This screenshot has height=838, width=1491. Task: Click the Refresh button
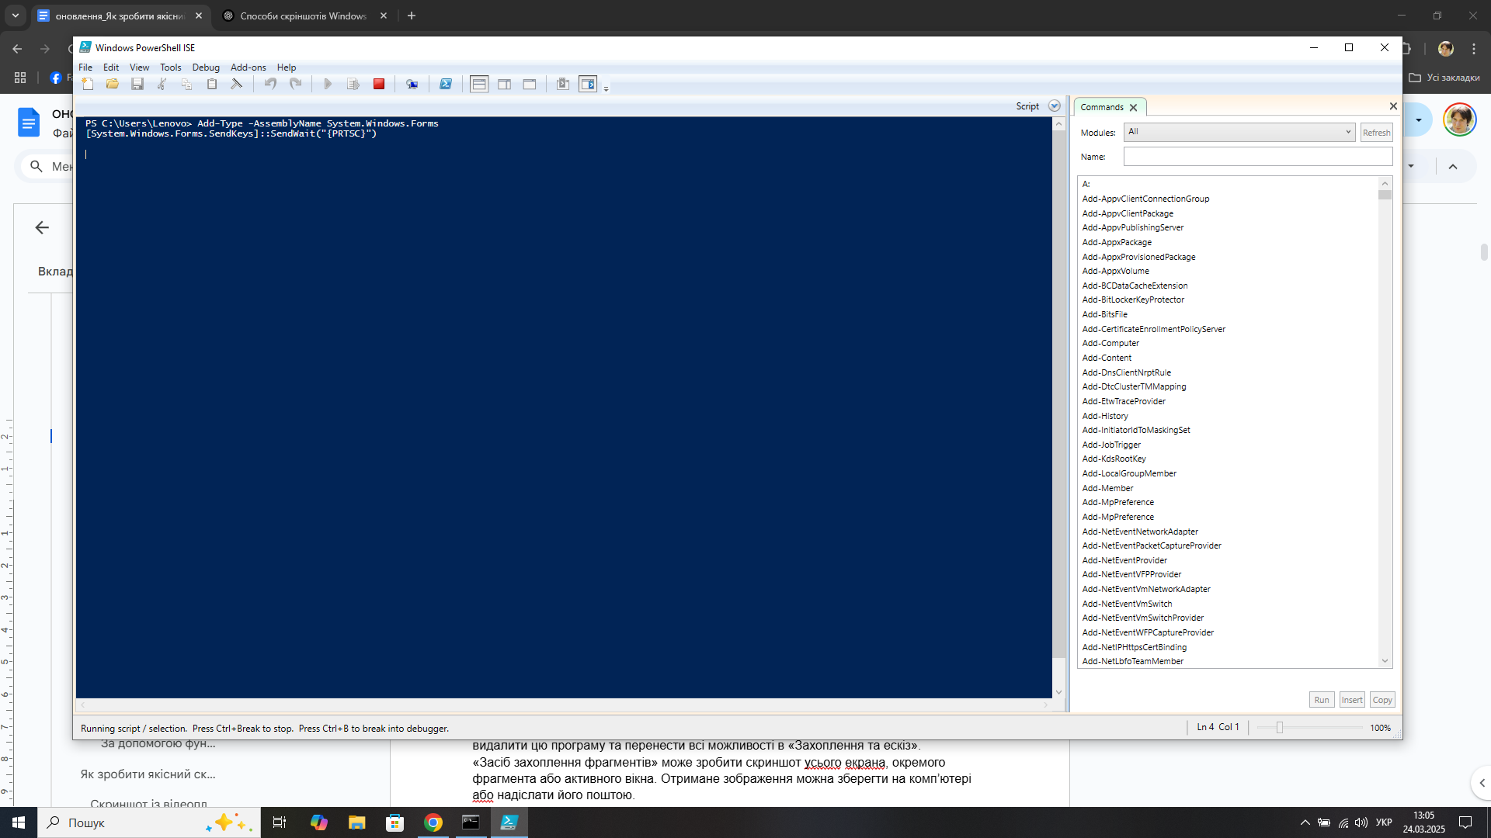tap(1376, 133)
